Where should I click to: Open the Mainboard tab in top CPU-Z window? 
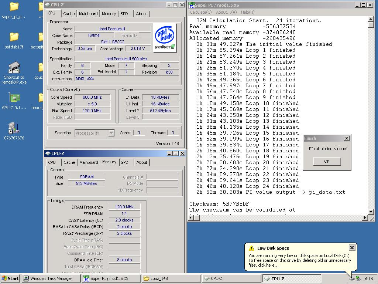coord(88,14)
